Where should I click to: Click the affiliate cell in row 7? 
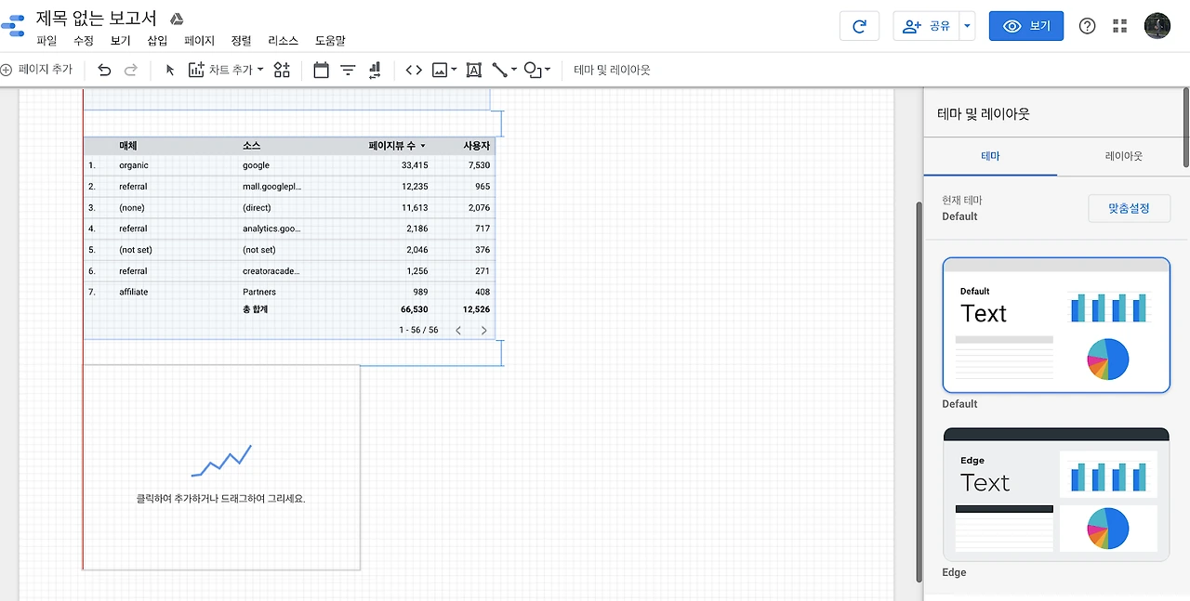tap(134, 292)
